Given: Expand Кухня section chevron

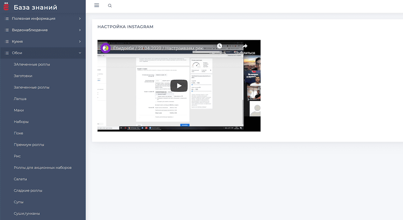Looking at the screenshot, I should (x=80, y=42).
